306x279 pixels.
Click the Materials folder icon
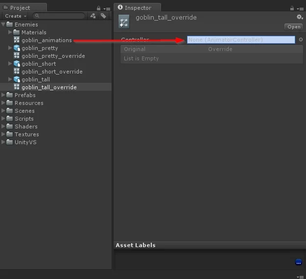tap(16, 32)
